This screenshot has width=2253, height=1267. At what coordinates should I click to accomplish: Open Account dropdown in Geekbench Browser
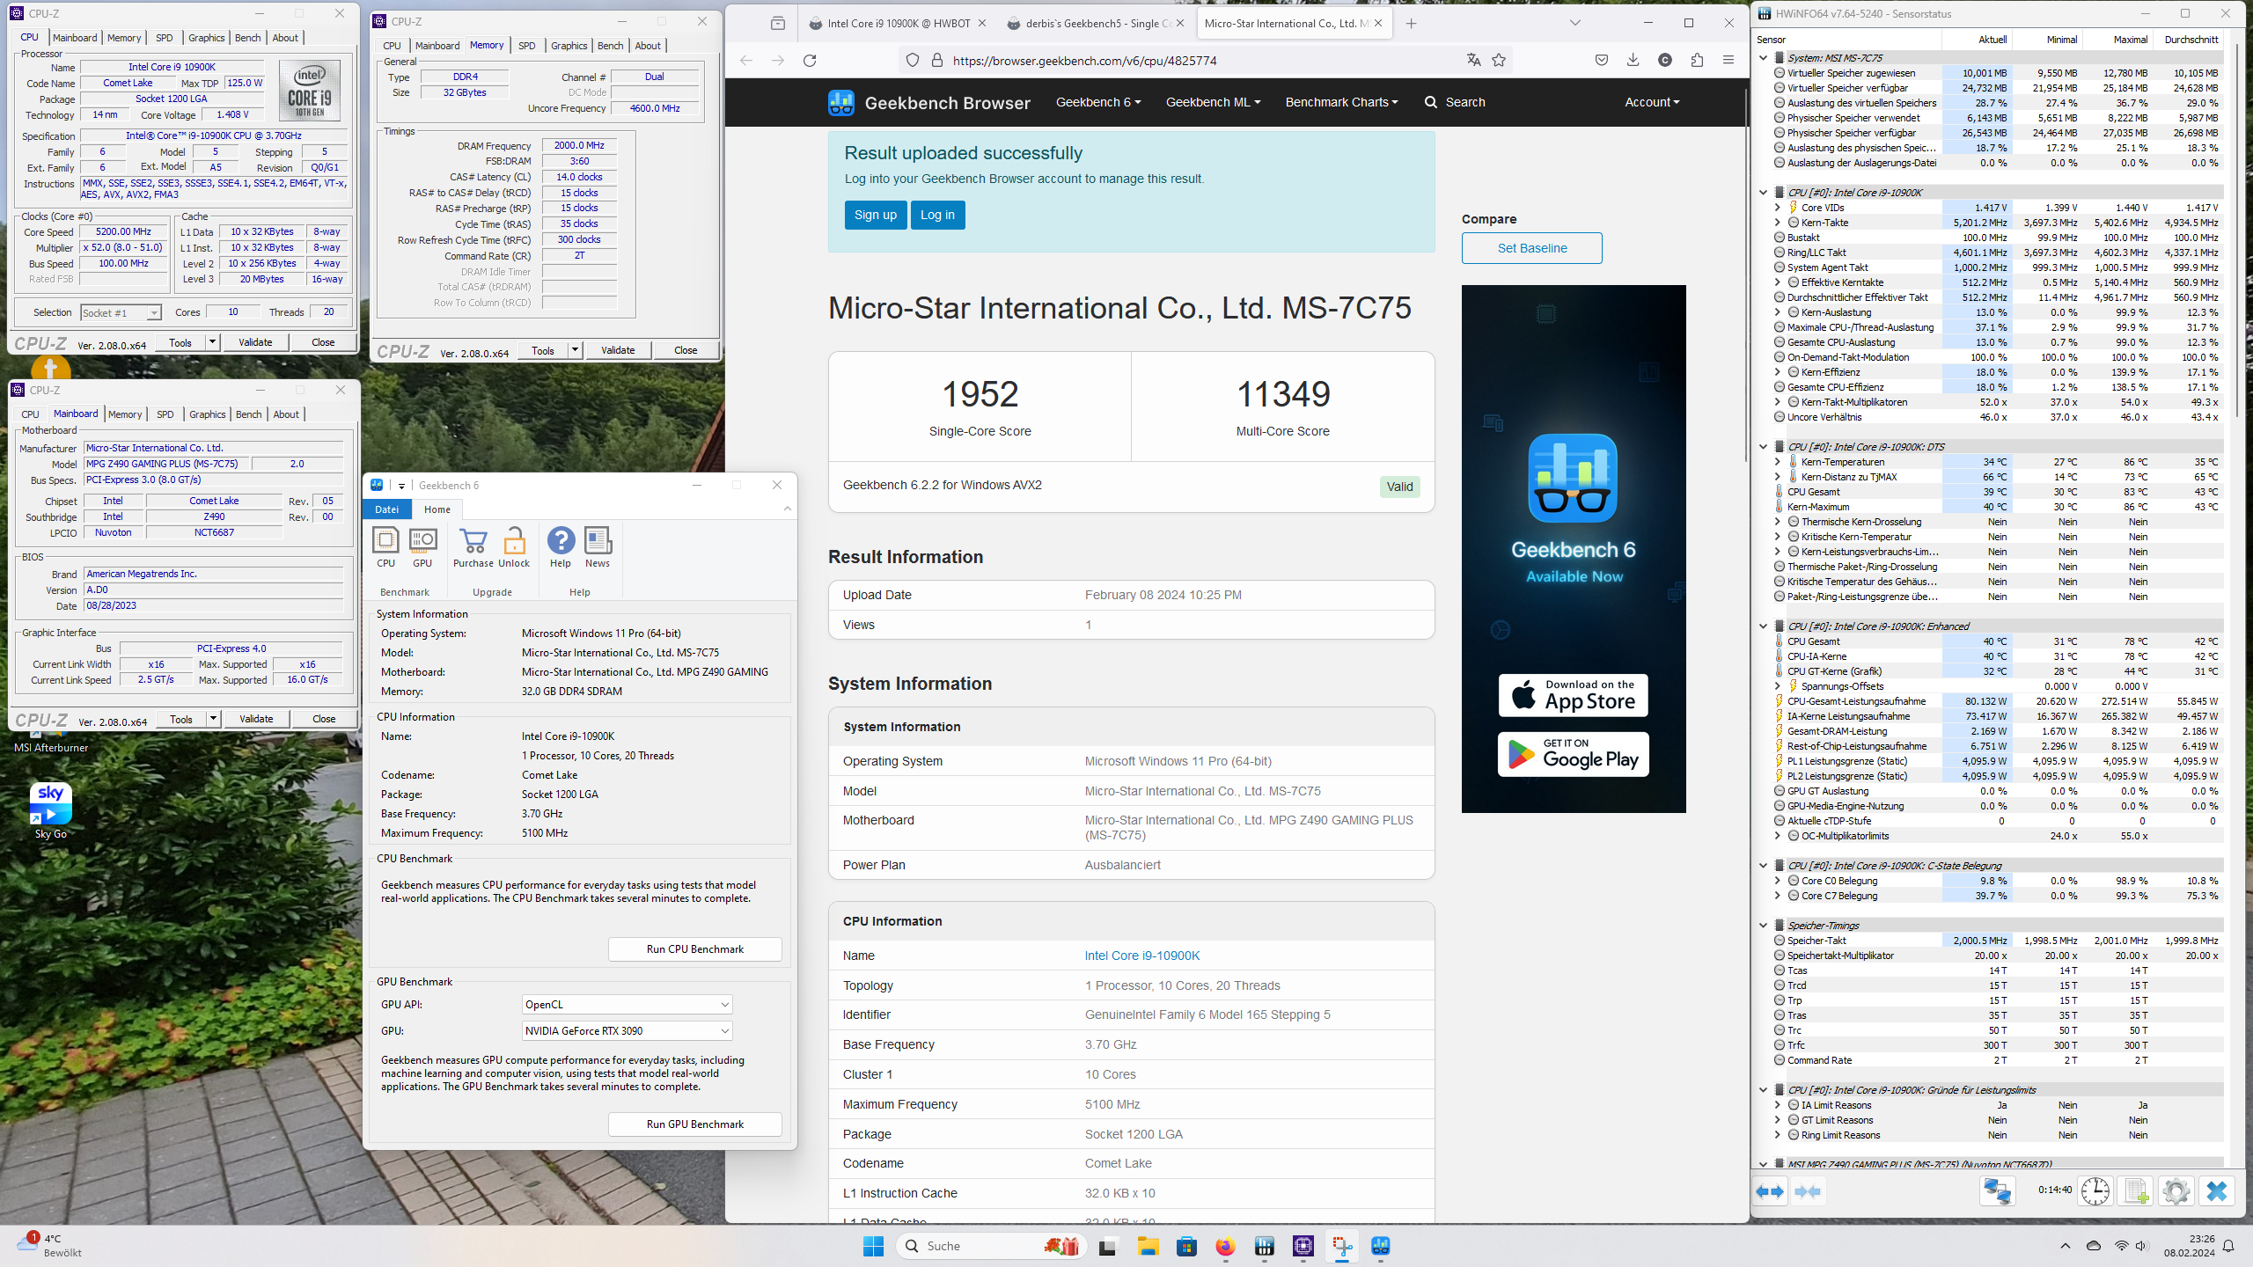coord(1652,102)
